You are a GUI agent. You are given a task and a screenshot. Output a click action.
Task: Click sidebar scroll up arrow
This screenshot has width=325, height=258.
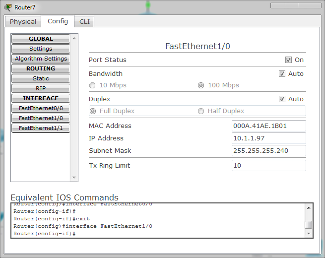[x=74, y=38]
